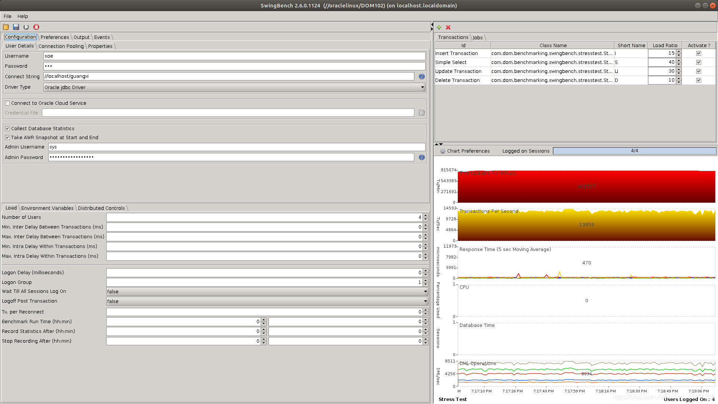Image resolution: width=718 pixels, height=404 pixels.
Task: Sort by the Short Name column header
Action: pos(631,46)
